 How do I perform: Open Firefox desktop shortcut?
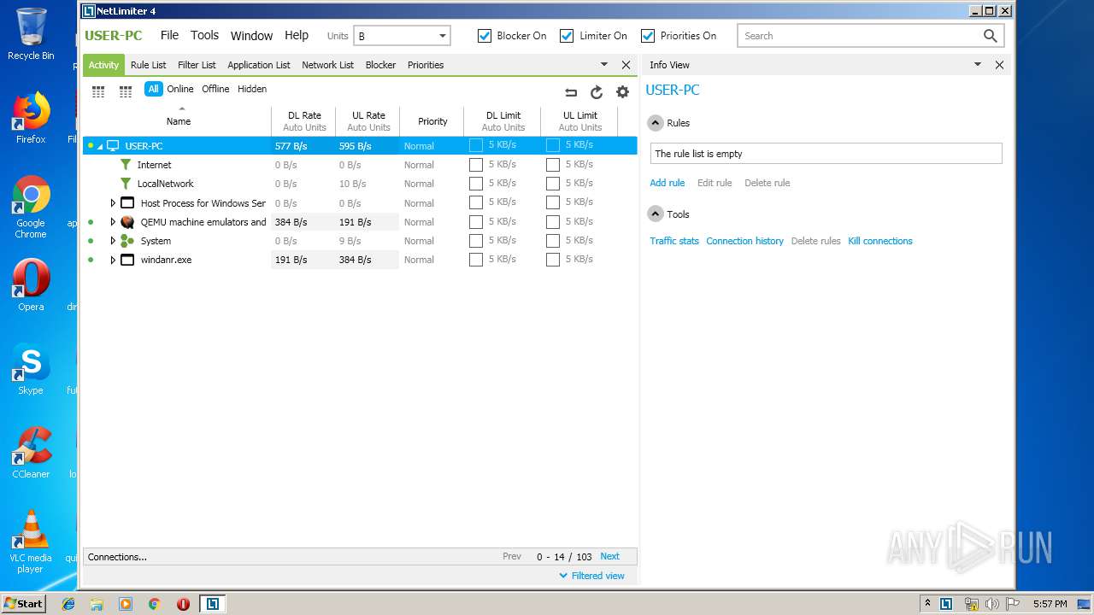coord(31,118)
